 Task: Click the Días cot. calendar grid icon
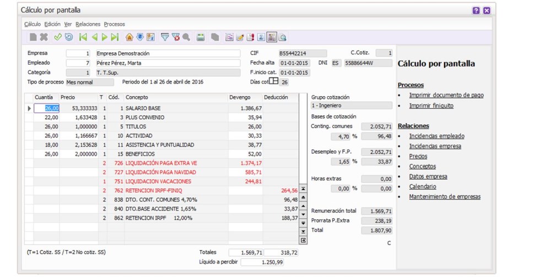(274, 81)
